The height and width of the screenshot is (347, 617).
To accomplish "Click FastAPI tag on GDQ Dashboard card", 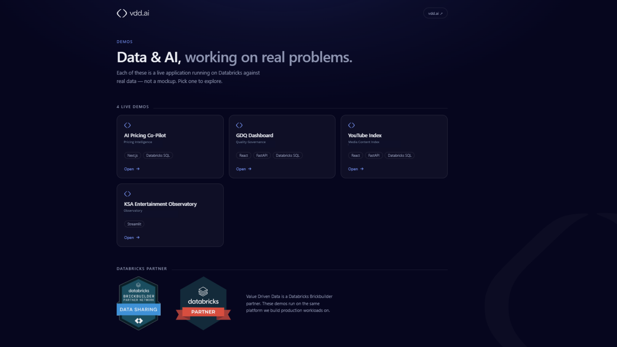I will click(x=262, y=156).
